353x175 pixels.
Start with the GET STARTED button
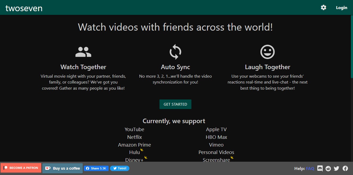(175, 104)
